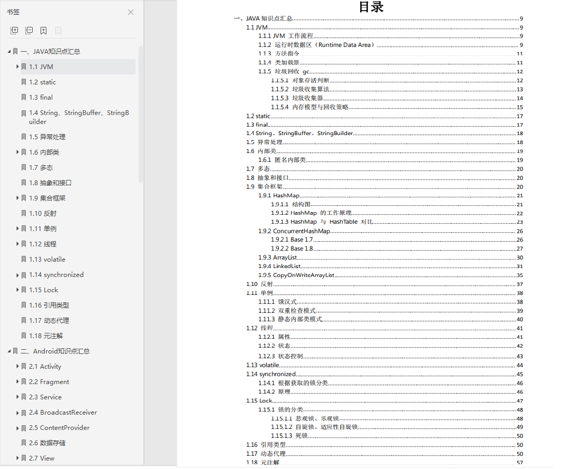Screen dimensions: 571x469
Task: Click the 1.15.1.1 悲观锁、乐观锁 contents entry
Action: tap(396, 418)
